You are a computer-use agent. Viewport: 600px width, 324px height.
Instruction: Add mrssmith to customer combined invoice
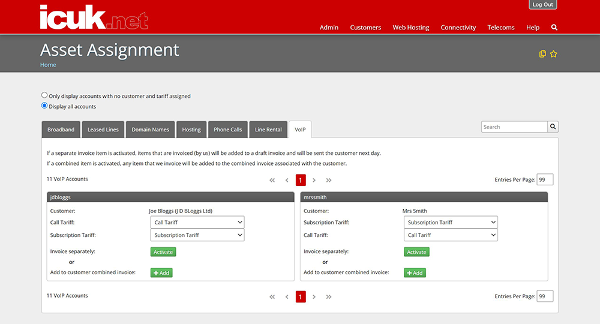(415, 273)
